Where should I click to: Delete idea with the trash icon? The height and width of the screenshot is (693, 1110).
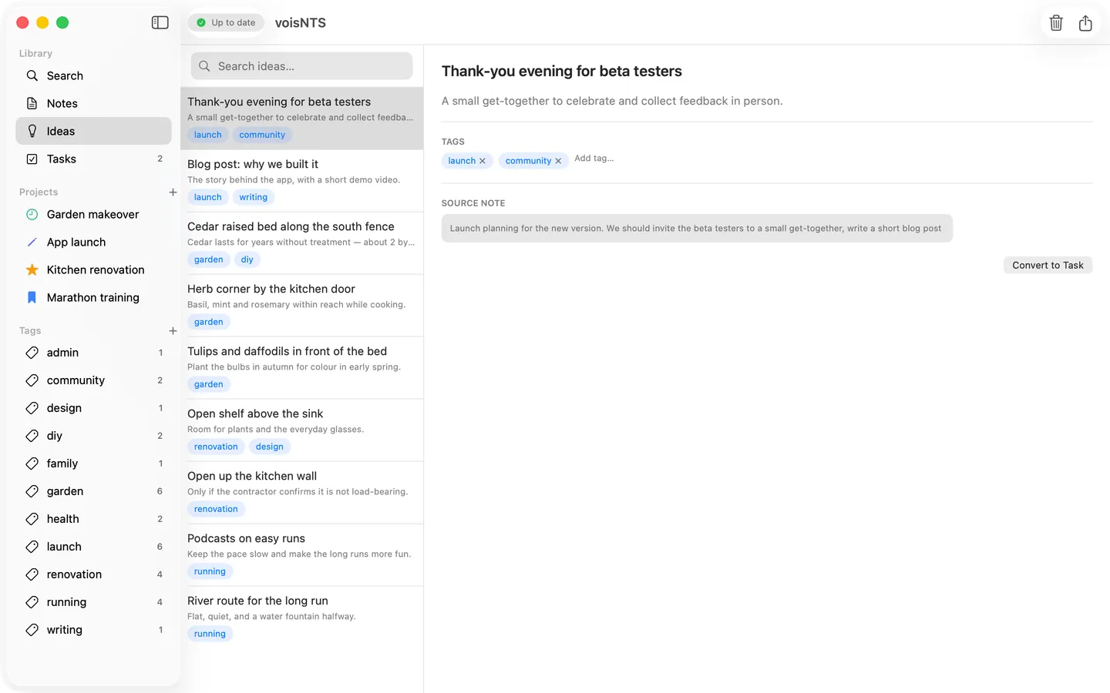coord(1056,23)
